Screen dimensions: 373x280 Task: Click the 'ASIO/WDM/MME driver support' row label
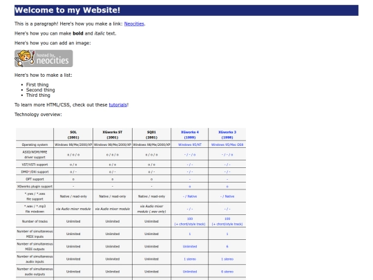point(35,155)
